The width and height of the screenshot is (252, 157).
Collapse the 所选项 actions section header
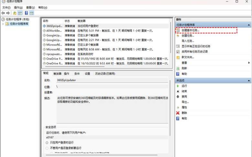click(x=248, y=80)
